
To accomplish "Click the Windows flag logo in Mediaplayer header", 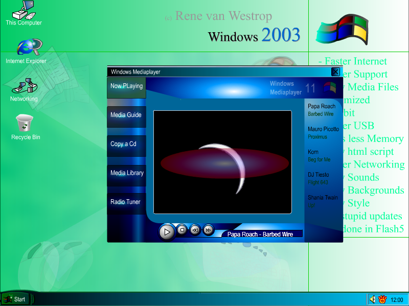I will [x=330, y=87].
